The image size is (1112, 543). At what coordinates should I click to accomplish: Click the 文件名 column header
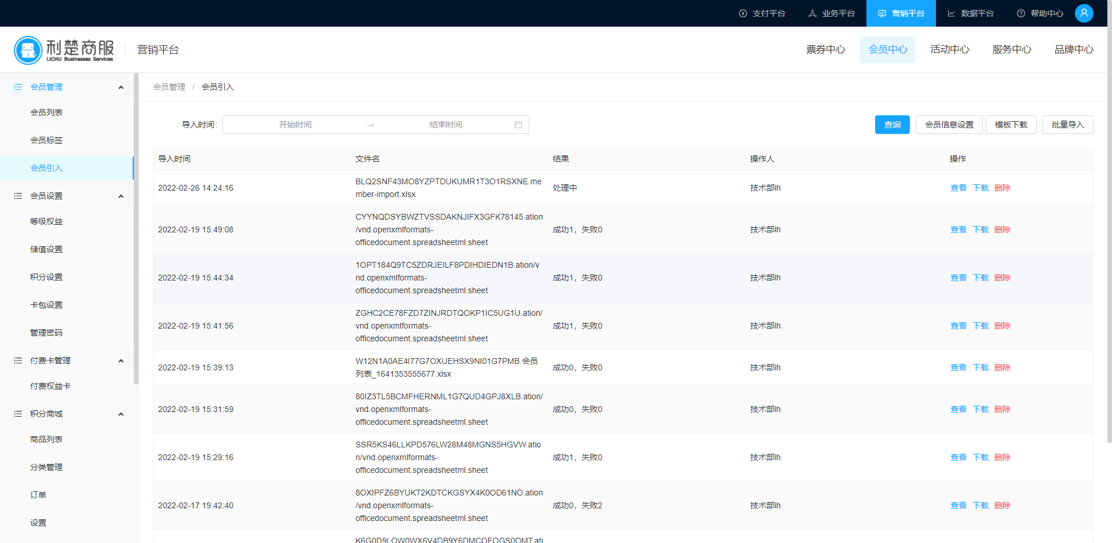[x=368, y=159]
